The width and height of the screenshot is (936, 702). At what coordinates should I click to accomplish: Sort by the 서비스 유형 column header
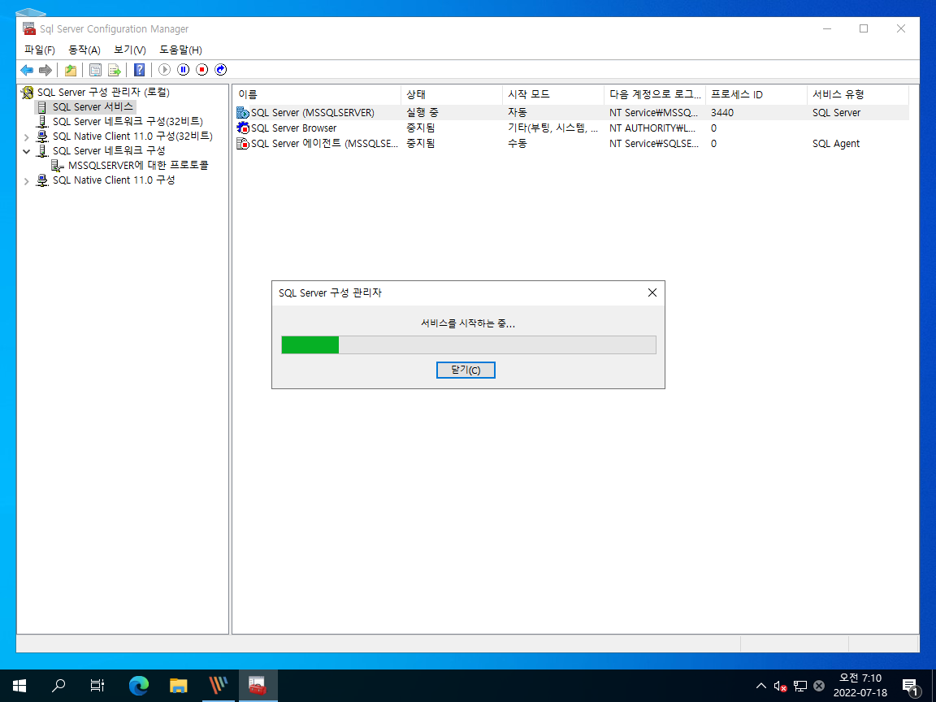coord(858,94)
